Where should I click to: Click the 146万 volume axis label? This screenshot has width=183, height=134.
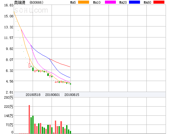click(x=9, y=116)
